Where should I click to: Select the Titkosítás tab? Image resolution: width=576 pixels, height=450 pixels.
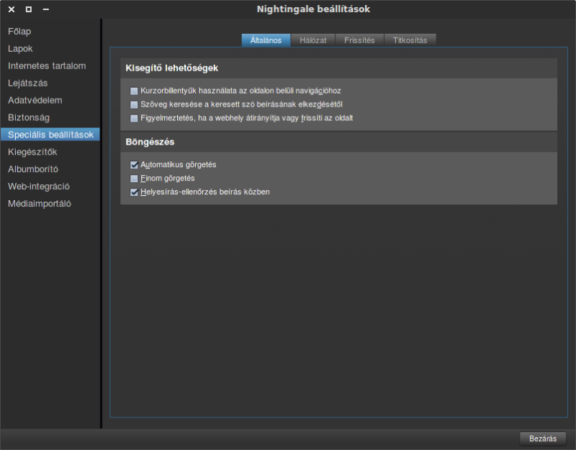(410, 40)
